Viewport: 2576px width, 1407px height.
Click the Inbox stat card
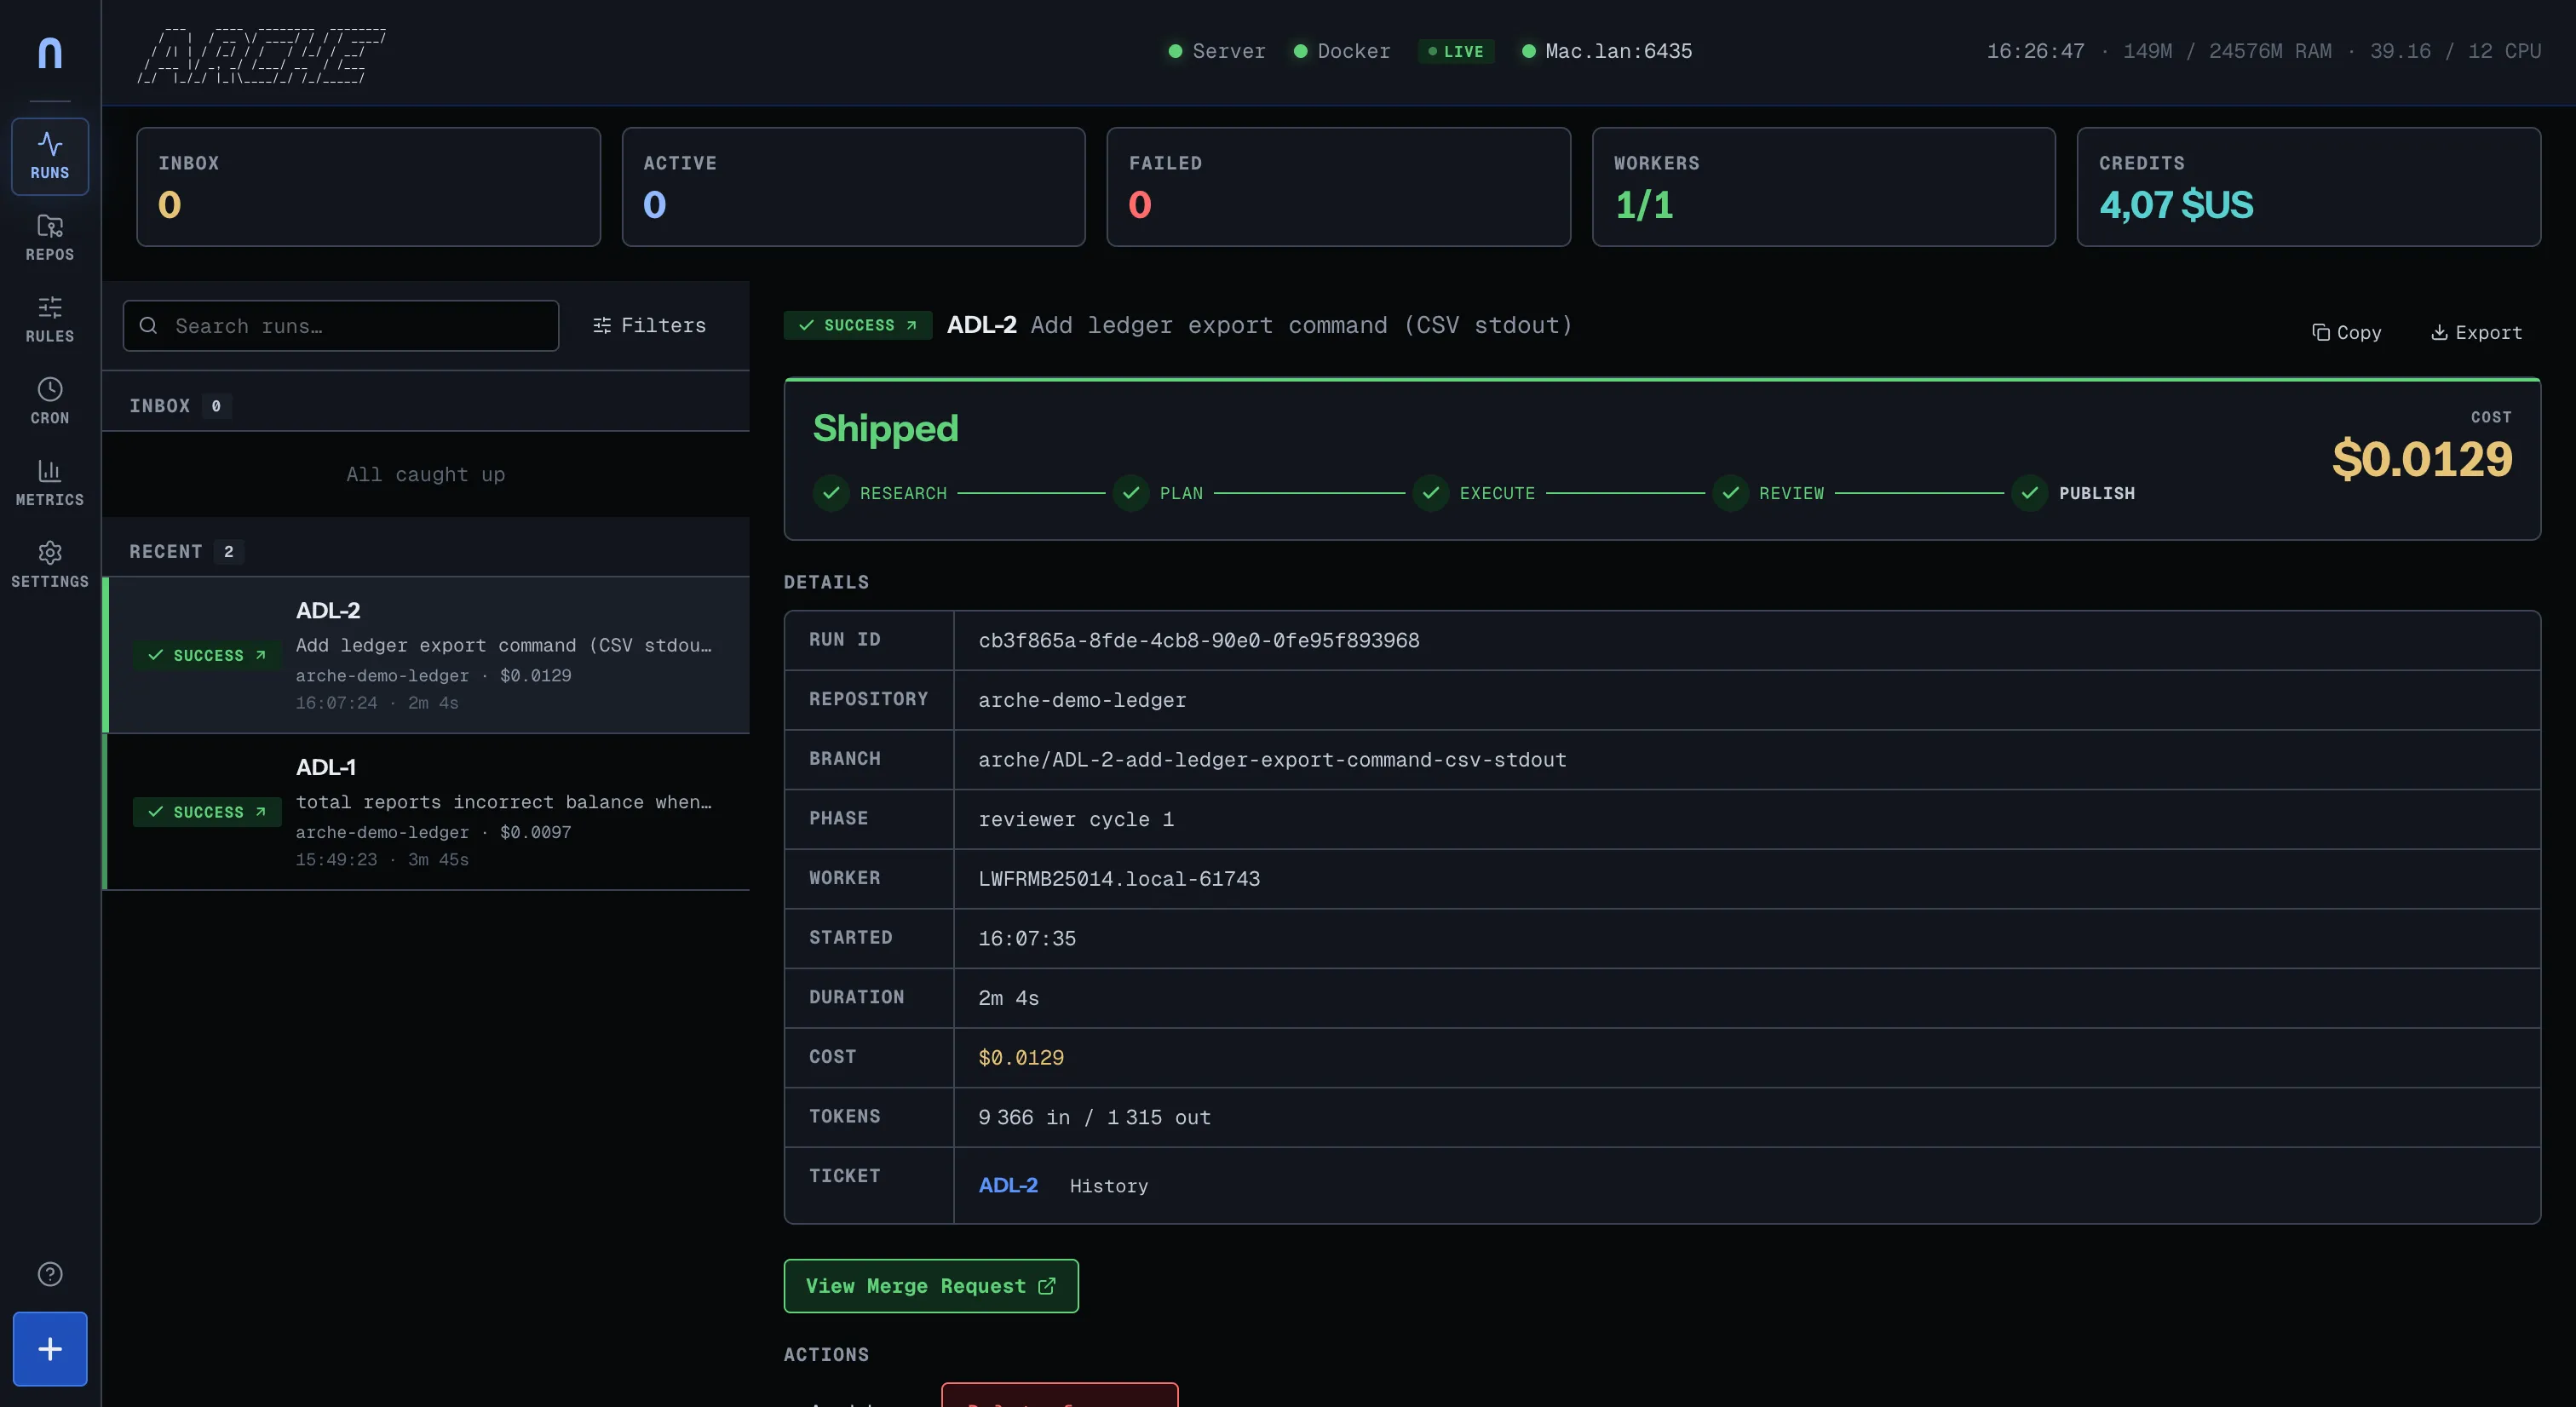click(x=368, y=187)
